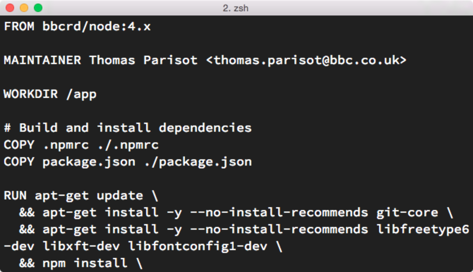The width and height of the screenshot is (473, 272).
Task: Maximize the terminal with green button
Action: tap(38, 8)
